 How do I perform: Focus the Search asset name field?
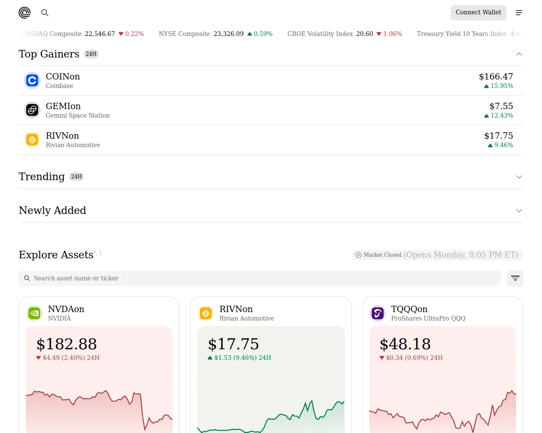point(260,278)
